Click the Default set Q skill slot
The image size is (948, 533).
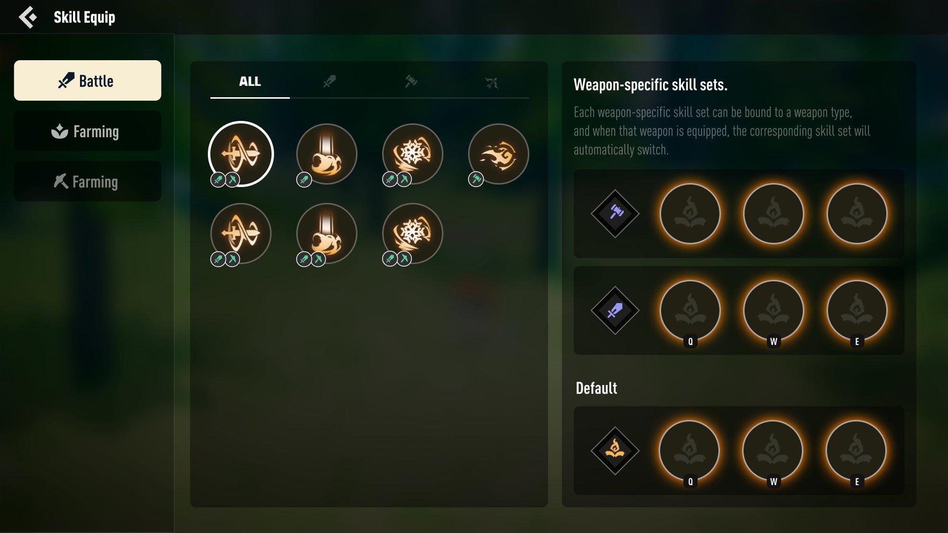[x=689, y=451]
